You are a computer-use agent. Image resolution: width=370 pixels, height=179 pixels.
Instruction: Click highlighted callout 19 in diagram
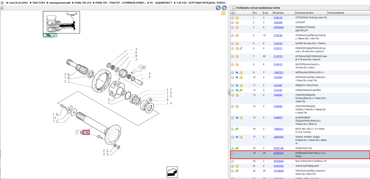86,132
